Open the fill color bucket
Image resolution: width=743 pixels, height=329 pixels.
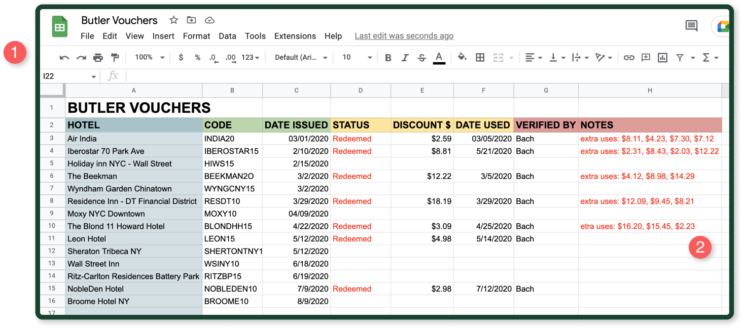[x=462, y=57]
